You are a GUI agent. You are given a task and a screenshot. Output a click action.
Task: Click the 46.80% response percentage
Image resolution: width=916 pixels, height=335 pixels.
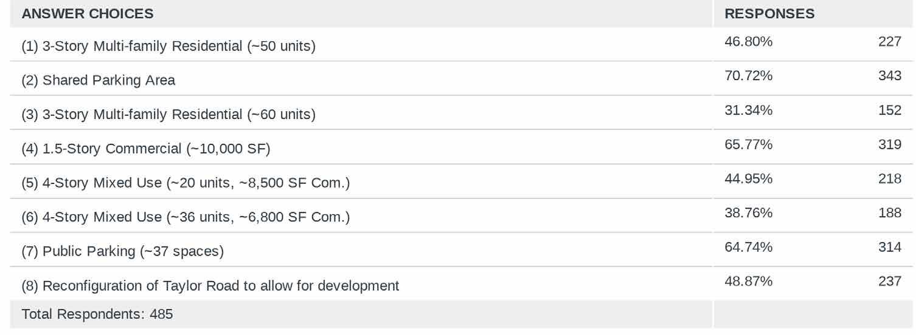(749, 42)
